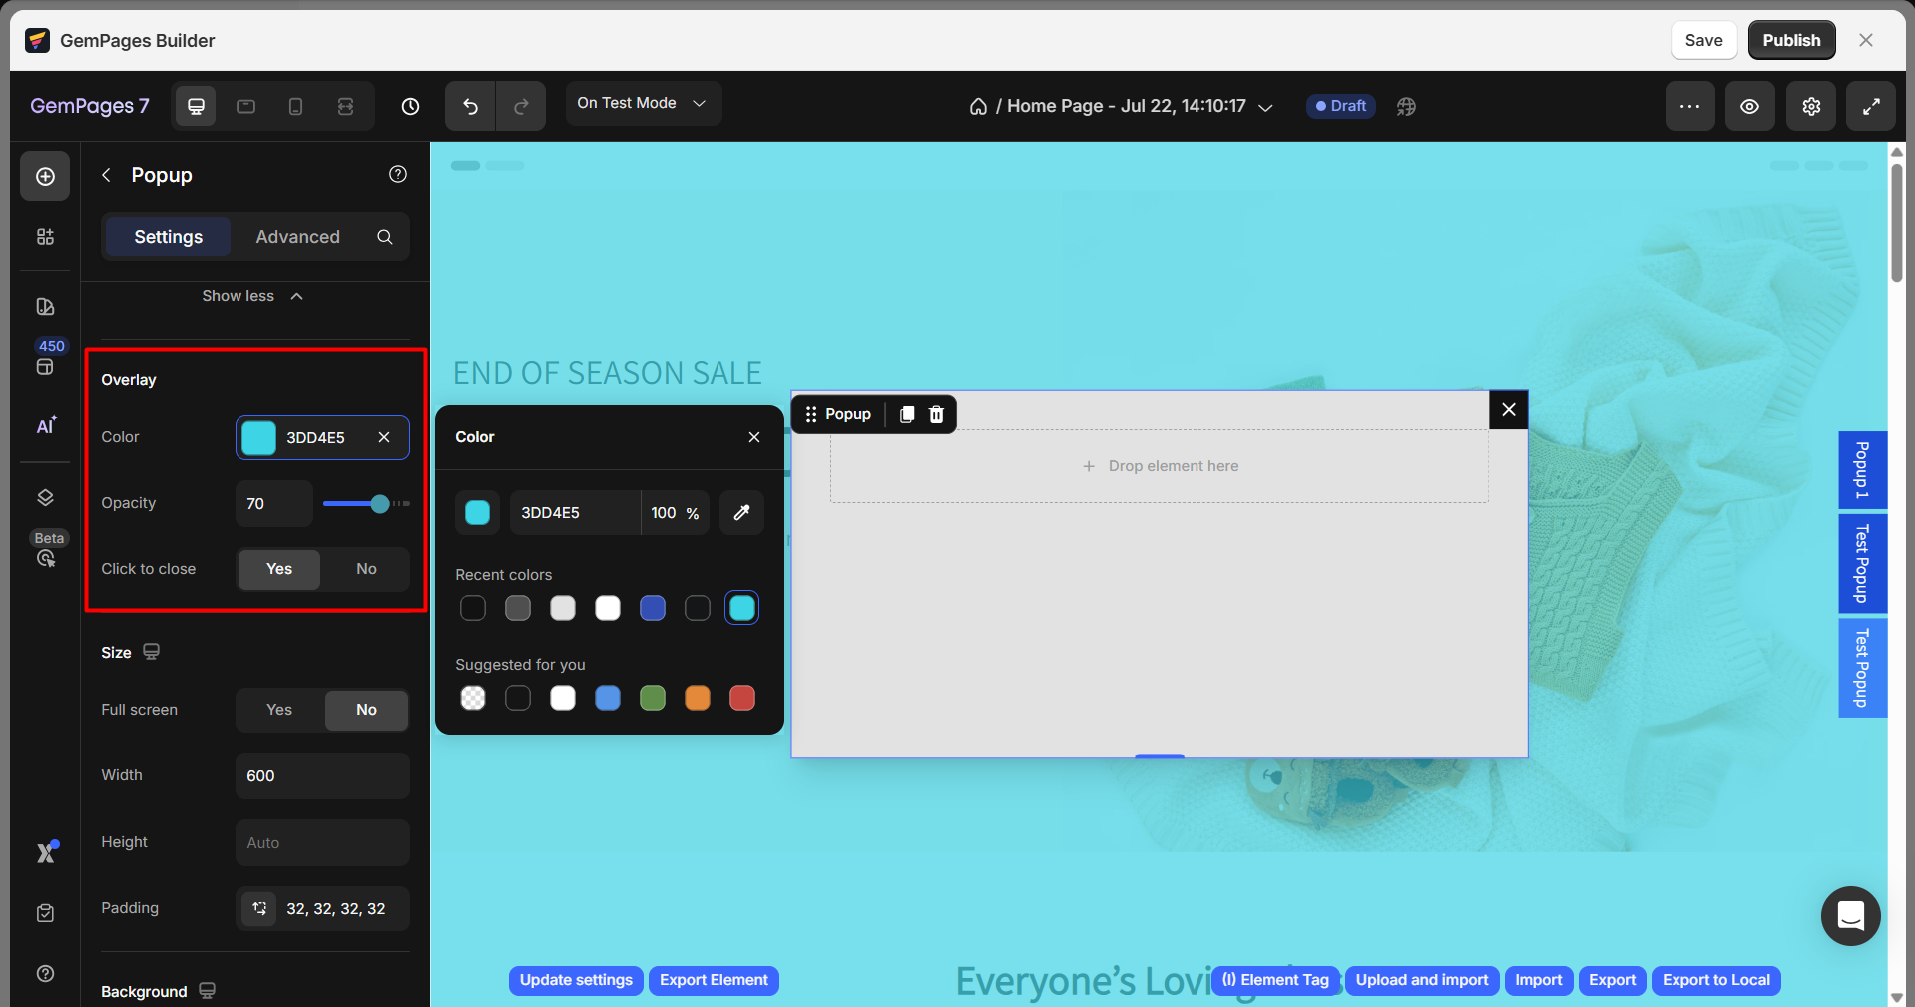Enable Full screen by choosing Yes
This screenshot has width=1915, height=1007.
279,710
